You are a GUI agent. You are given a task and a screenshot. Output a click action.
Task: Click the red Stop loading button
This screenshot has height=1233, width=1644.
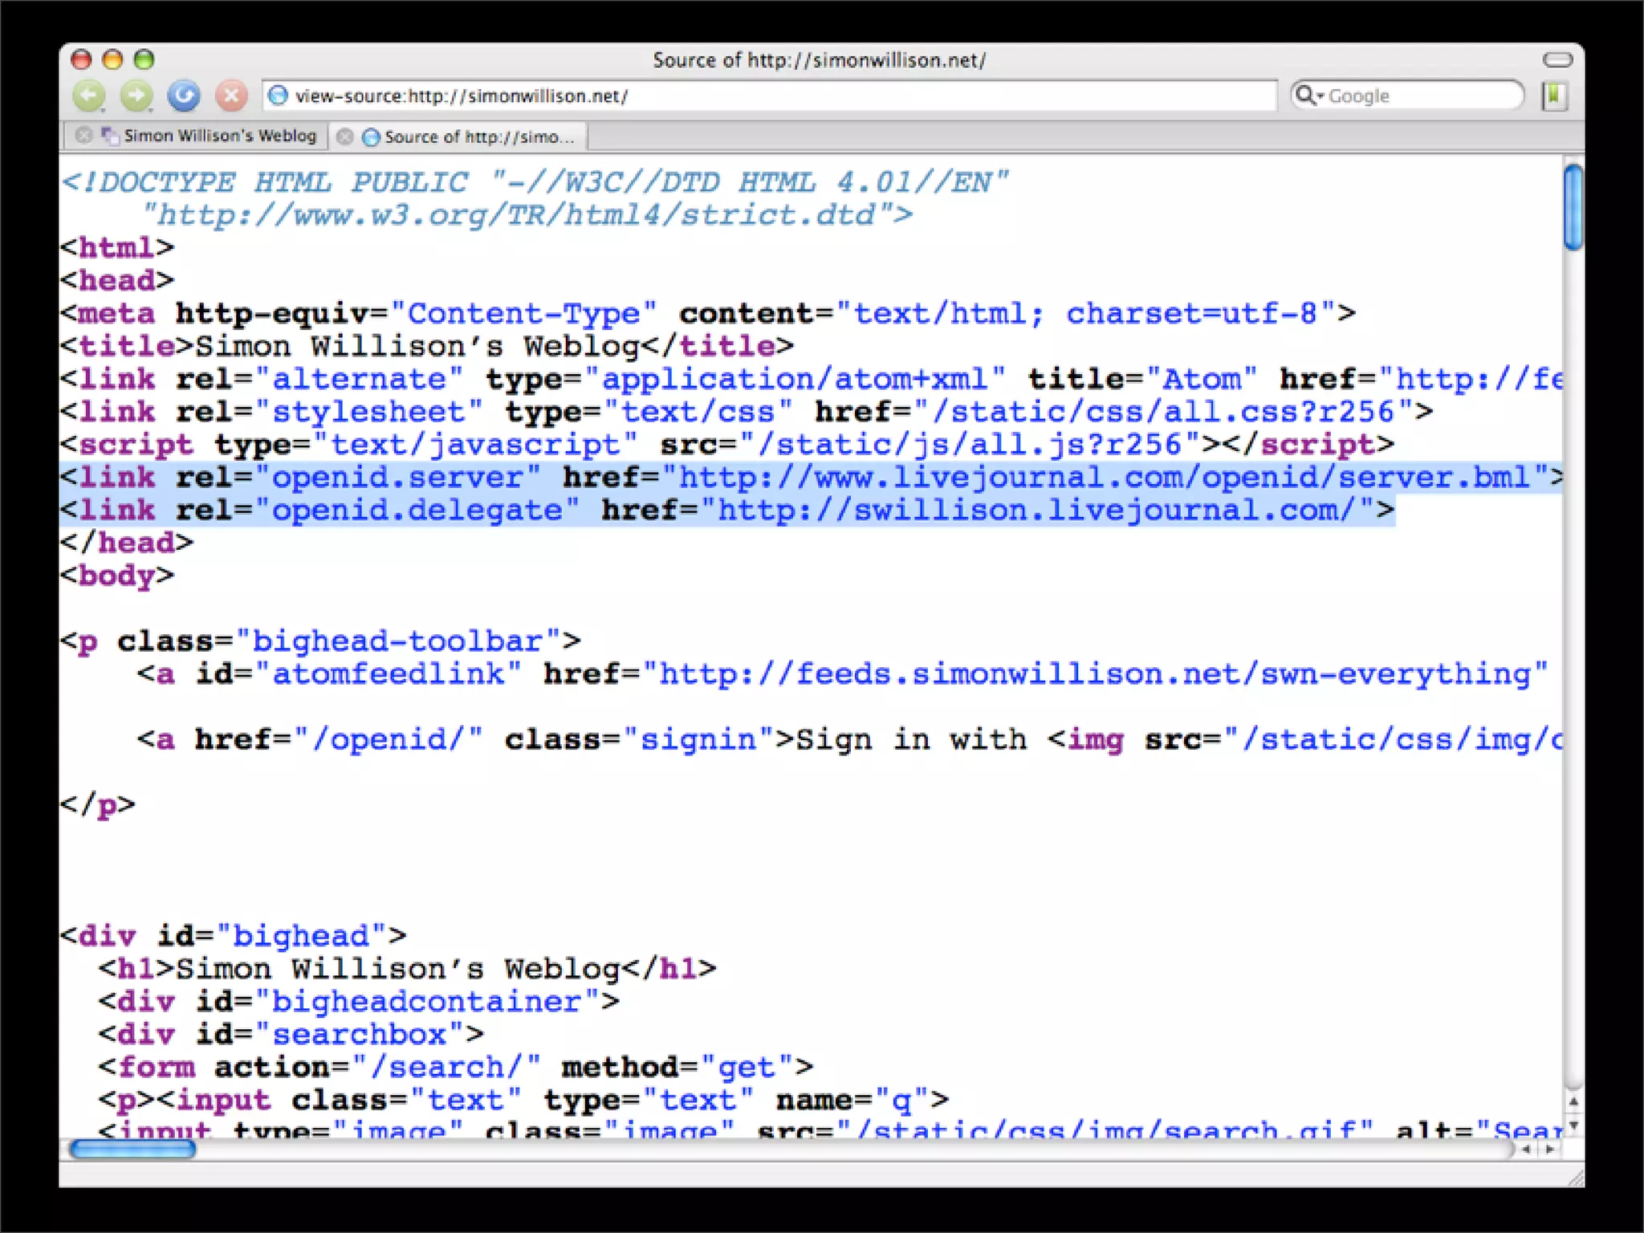click(231, 96)
